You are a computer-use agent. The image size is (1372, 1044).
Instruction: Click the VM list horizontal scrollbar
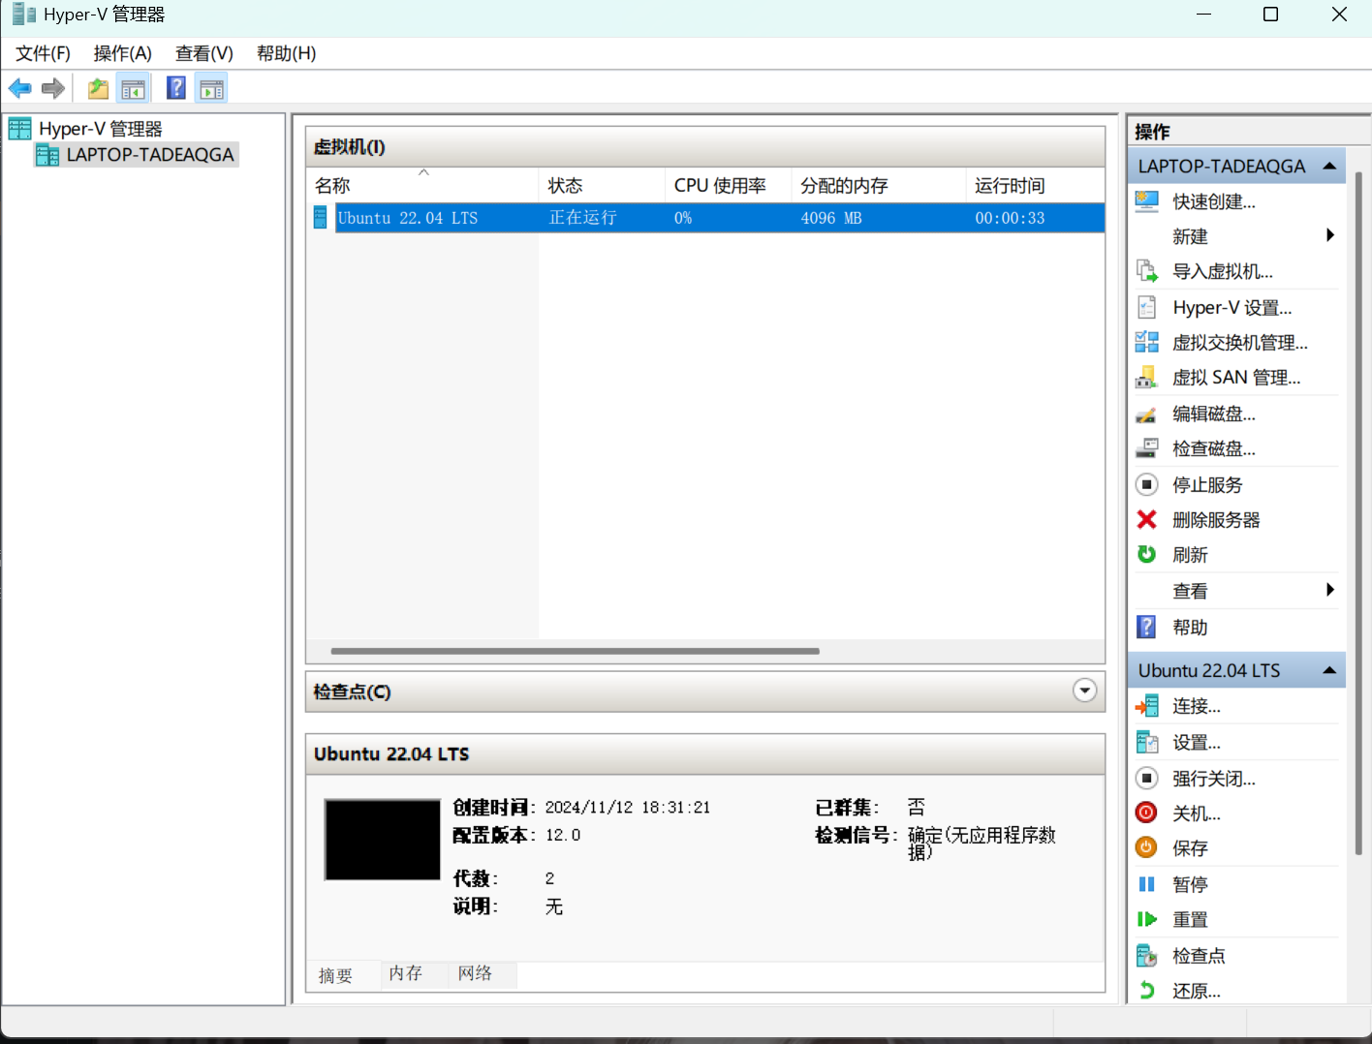[x=575, y=651]
